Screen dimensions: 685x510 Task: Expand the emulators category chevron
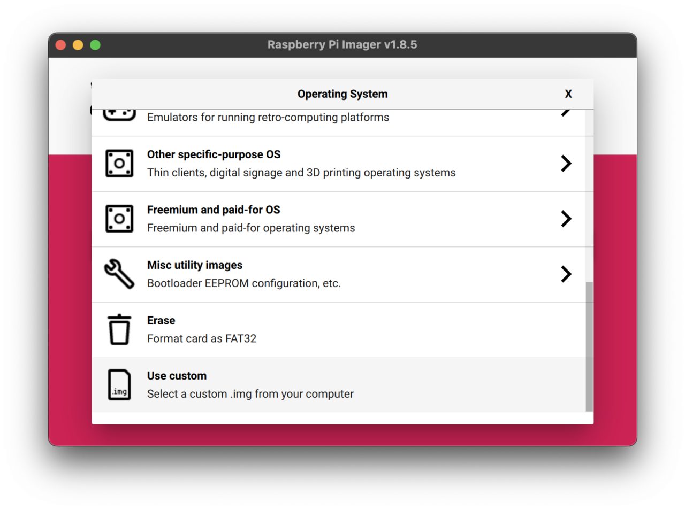tap(566, 113)
